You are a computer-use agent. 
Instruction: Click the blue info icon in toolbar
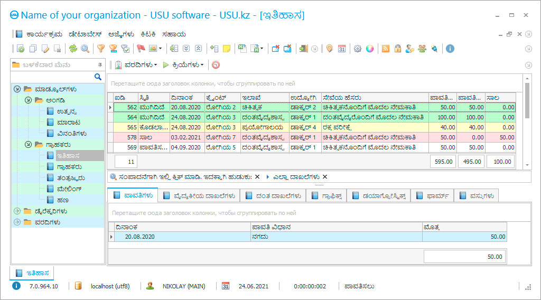(450, 49)
